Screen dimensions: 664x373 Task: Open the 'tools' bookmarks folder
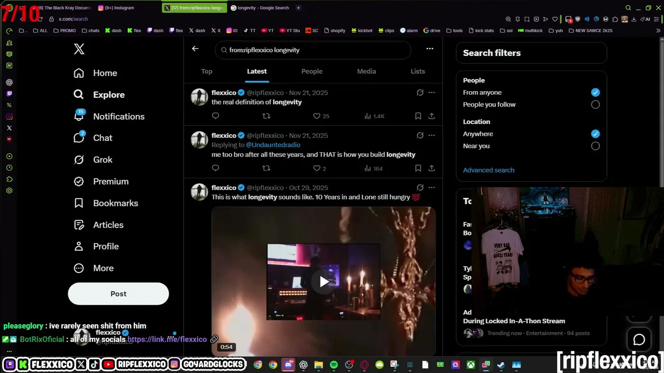(454, 31)
